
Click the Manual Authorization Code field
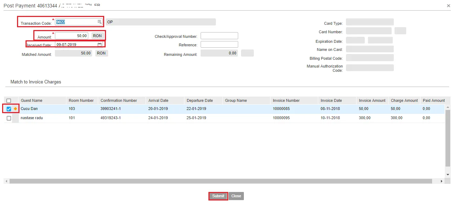click(x=370, y=68)
